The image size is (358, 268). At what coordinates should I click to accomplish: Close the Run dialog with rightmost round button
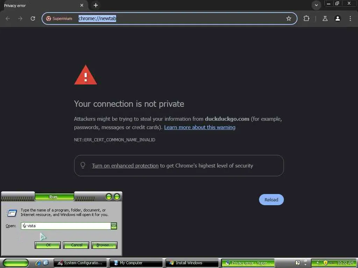[117, 197]
